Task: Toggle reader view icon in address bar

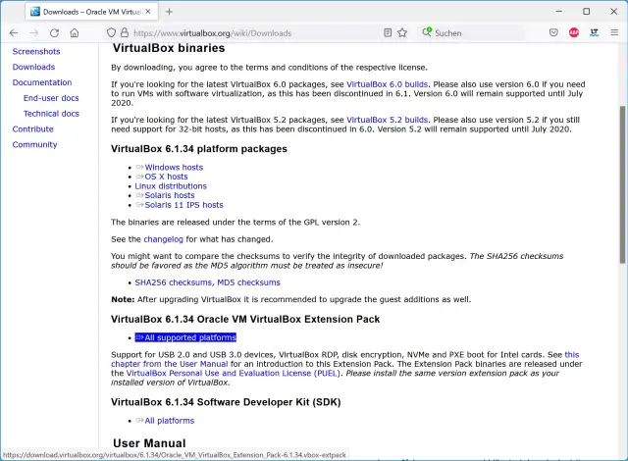Action: 388,32
